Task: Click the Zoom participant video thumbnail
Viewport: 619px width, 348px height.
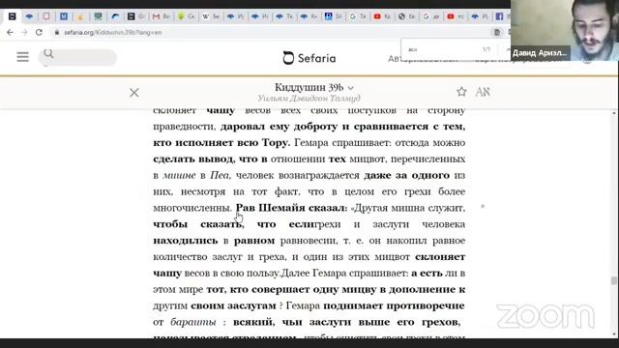Action: click(565, 30)
